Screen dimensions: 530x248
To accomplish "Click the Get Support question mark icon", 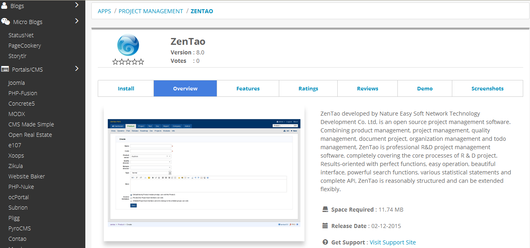I will click(325, 242).
